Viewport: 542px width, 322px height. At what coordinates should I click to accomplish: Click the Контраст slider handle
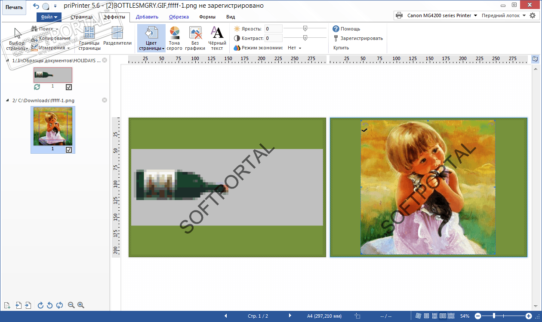[305, 38]
